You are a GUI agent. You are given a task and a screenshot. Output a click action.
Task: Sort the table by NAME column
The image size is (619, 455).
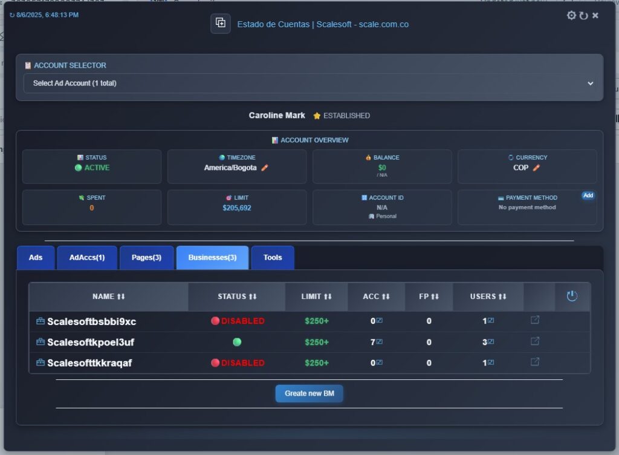click(x=108, y=296)
